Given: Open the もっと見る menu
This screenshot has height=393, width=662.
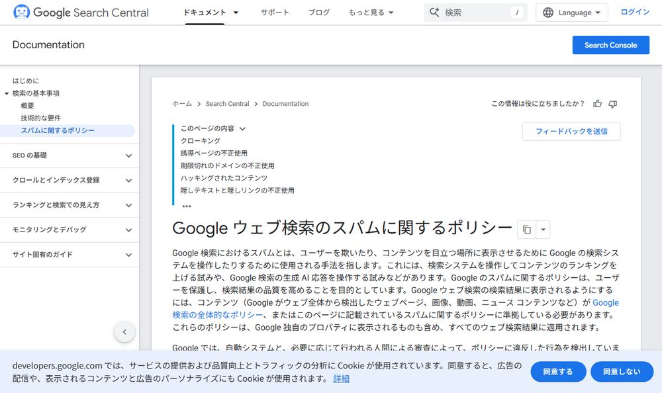Looking at the screenshot, I should click(371, 13).
